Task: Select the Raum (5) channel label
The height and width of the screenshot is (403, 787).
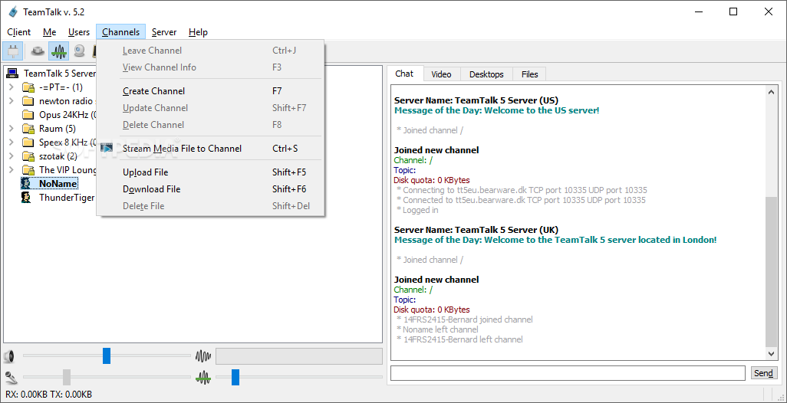Action: click(x=58, y=129)
